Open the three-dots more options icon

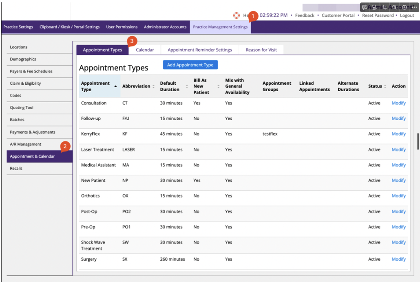click(414, 7)
